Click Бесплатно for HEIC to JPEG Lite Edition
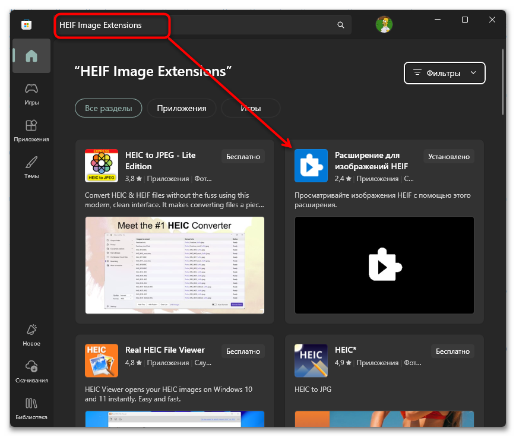Image resolution: width=516 pixels, height=437 pixels. pyautogui.click(x=243, y=156)
